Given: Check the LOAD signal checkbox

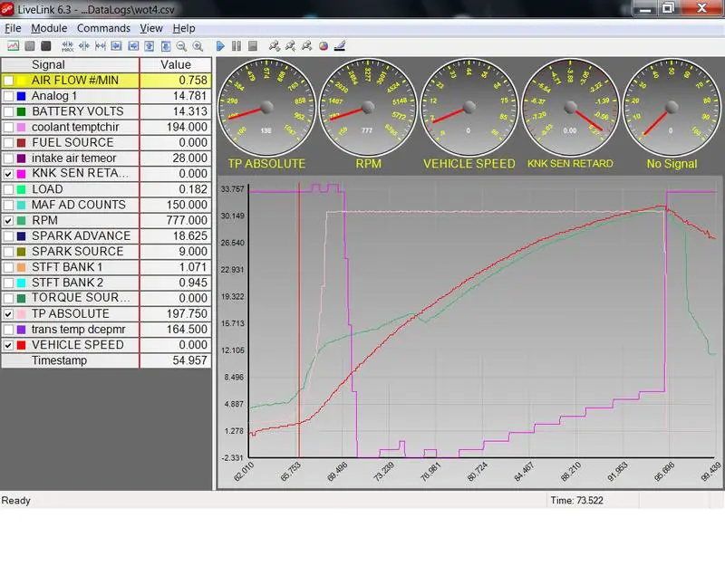Looking at the screenshot, I should coord(8,189).
